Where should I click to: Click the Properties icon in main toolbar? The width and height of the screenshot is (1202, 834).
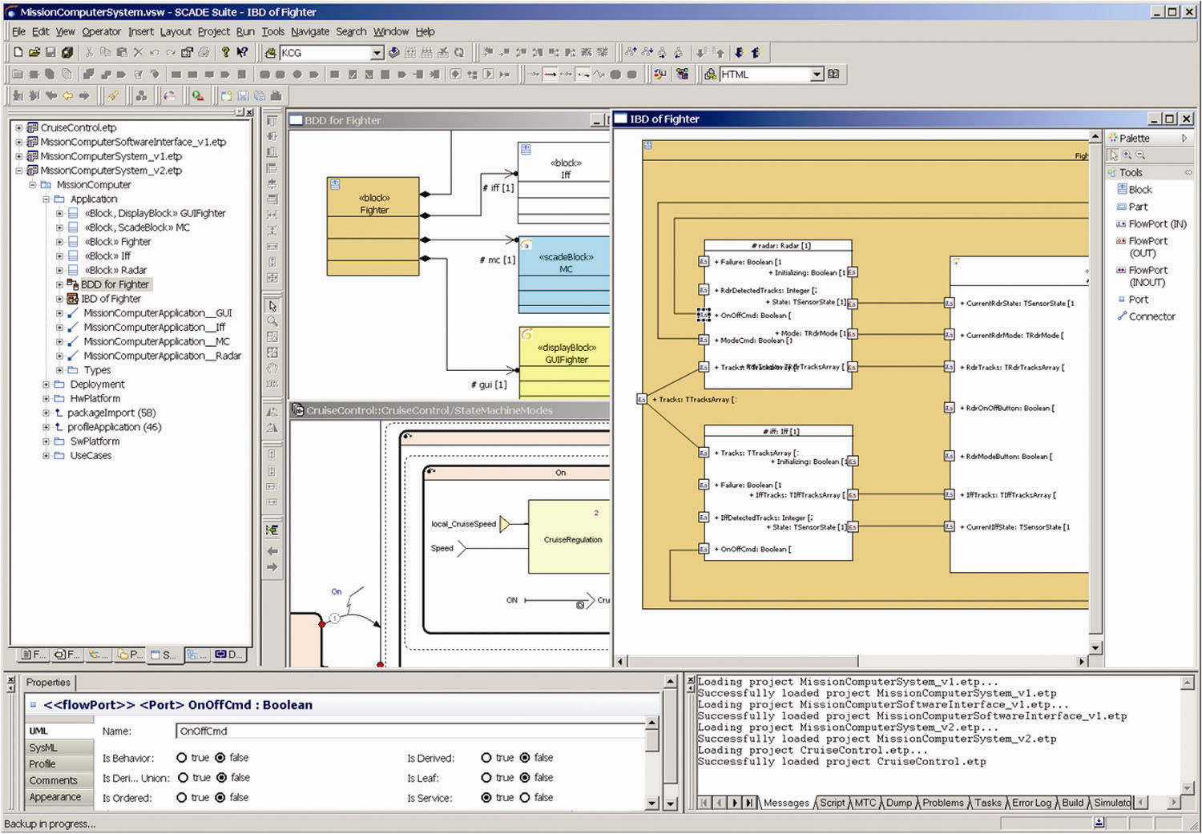[187, 52]
